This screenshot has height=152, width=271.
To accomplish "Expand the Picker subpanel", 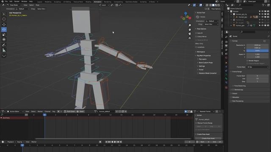I will click(201, 70).
